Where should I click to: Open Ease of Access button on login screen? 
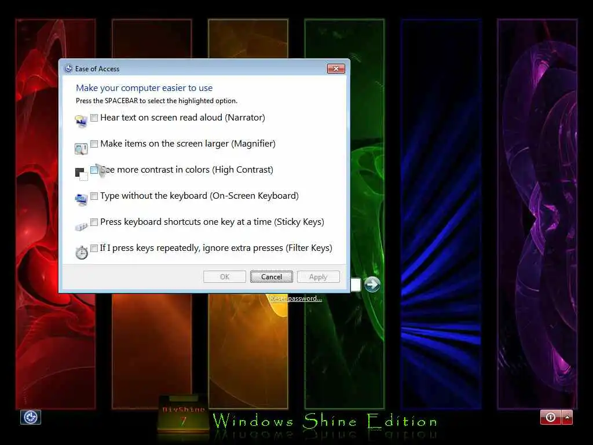[x=30, y=417]
